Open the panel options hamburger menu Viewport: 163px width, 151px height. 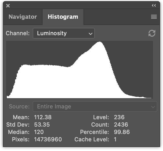point(154,17)
